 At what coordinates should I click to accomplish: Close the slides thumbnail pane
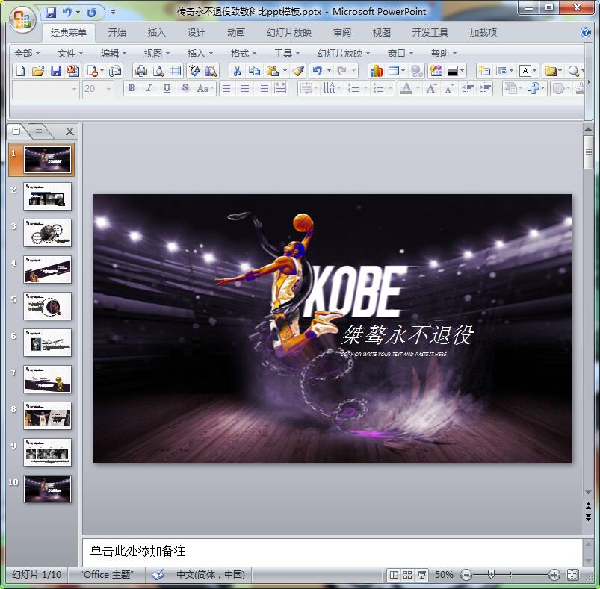[69, 131]
